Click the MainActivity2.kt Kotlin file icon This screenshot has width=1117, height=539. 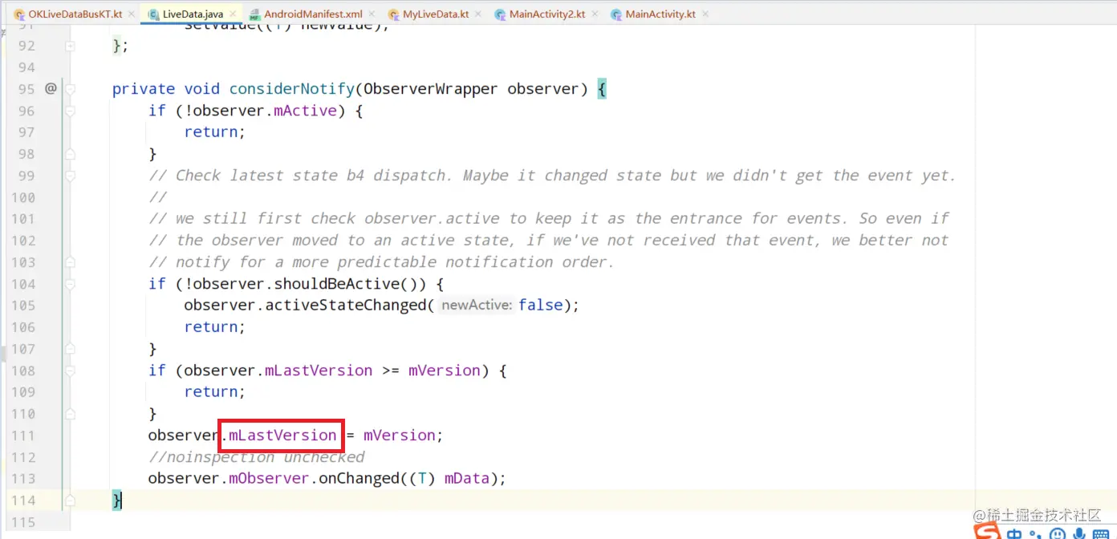[501, 14]
